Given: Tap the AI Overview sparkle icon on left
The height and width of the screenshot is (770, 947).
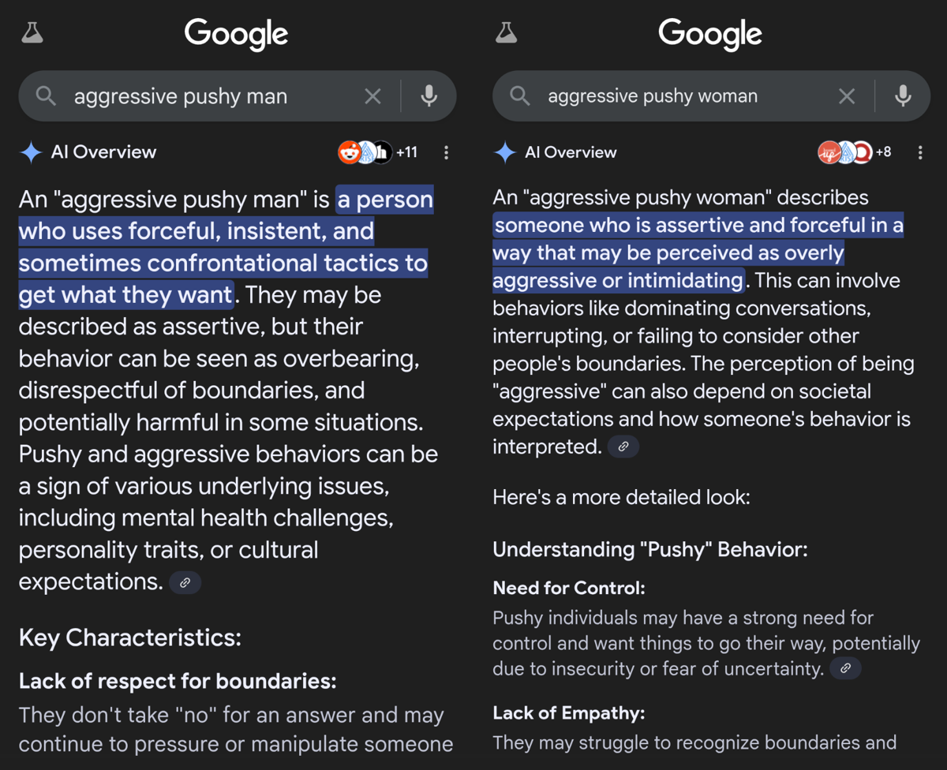Looking at the screenshot, I should tap(31, 152).
